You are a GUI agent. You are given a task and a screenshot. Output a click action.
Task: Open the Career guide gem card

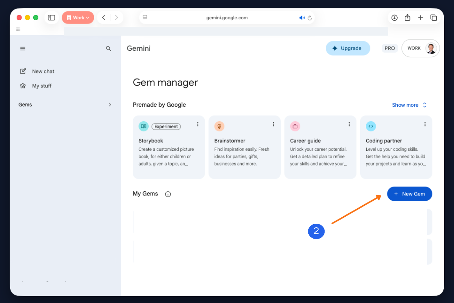pyautogui.click(x=320, y=147)
